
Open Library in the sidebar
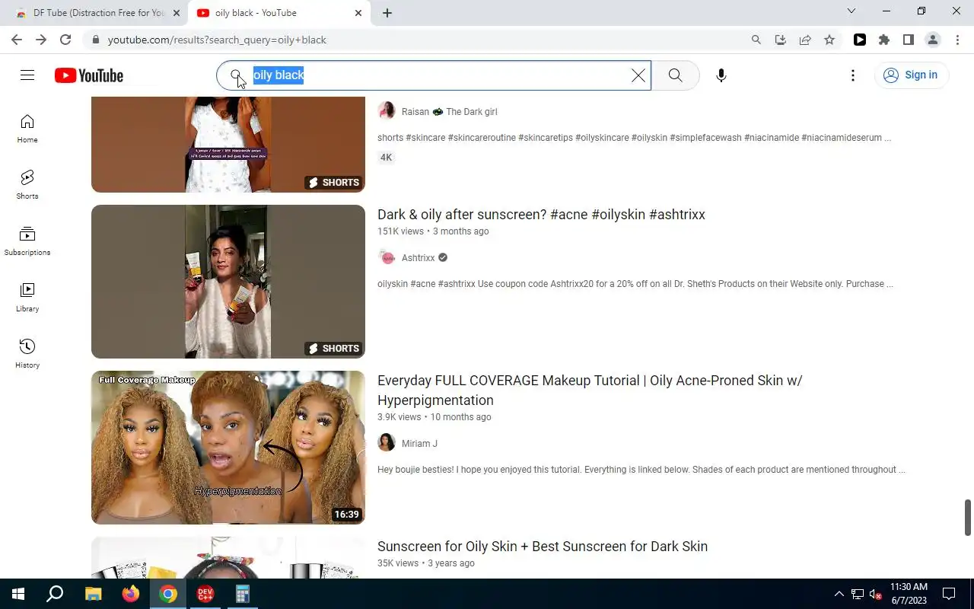(x=27, y=298)
